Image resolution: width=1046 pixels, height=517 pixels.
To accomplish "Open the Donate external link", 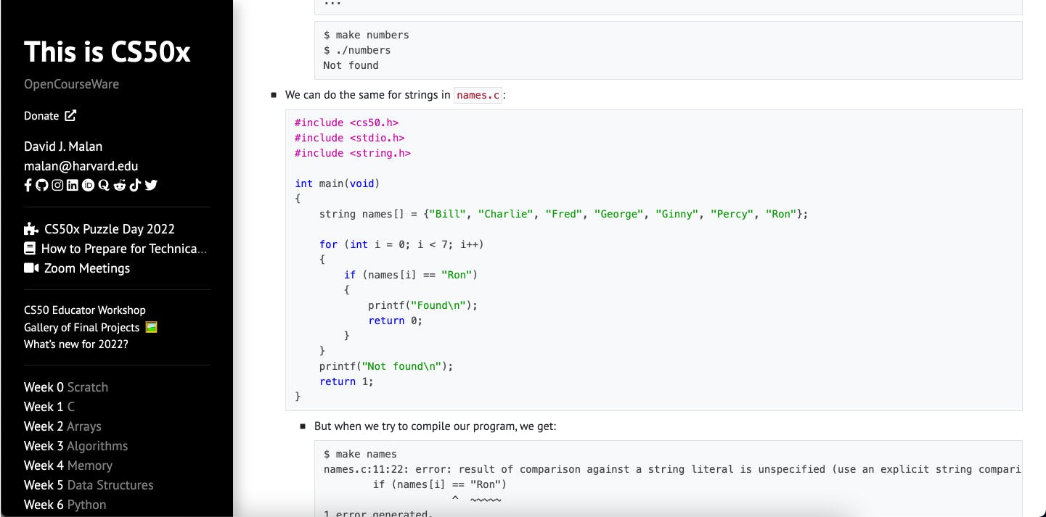I will click(x=50, y=116).
